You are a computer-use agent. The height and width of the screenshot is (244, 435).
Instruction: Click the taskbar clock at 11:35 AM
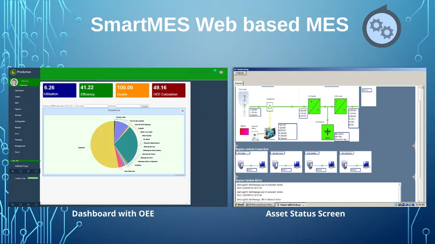point(420,205)
